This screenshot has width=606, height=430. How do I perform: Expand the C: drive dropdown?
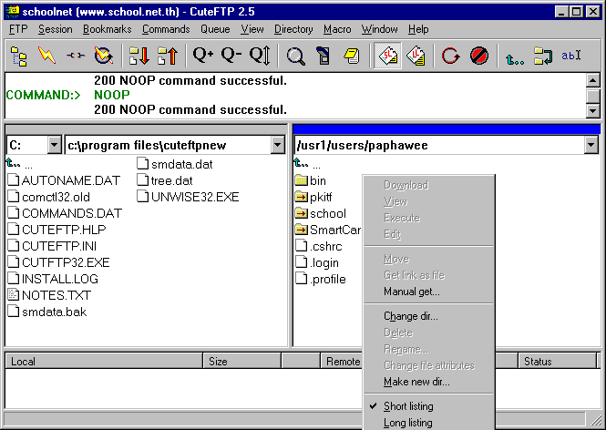pyautogui.click(x=54, y=145)
